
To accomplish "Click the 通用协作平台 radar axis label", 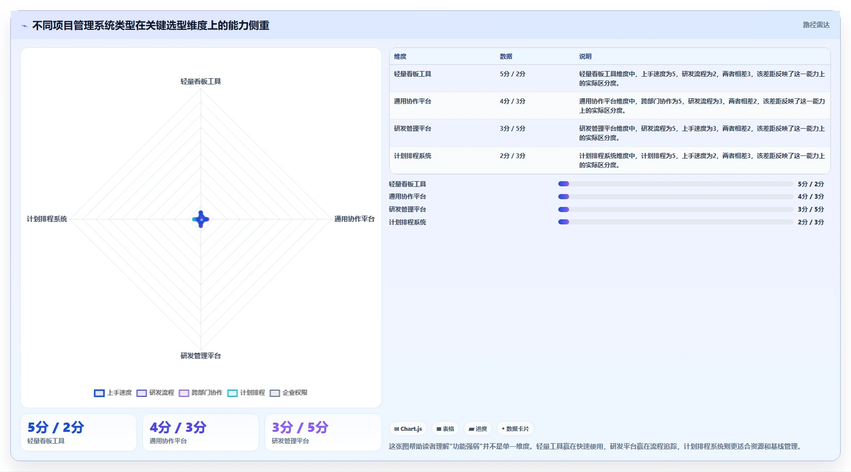I will pyautogui.click(x=354, y=219).
